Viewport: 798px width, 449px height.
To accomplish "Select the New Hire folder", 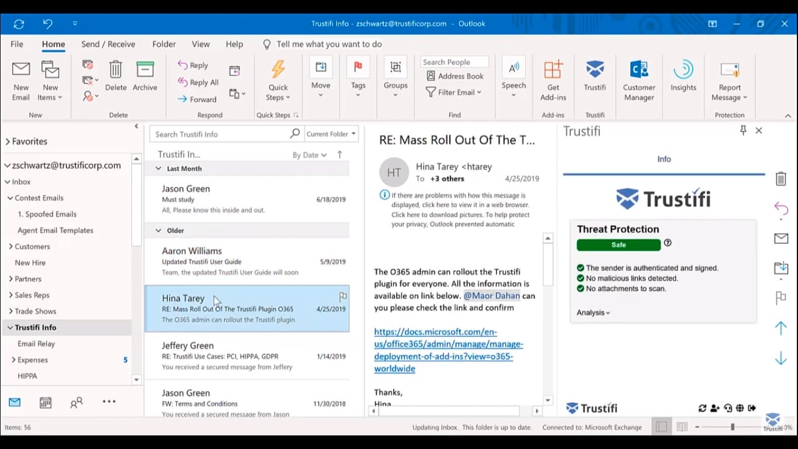I will pos(30,263).
